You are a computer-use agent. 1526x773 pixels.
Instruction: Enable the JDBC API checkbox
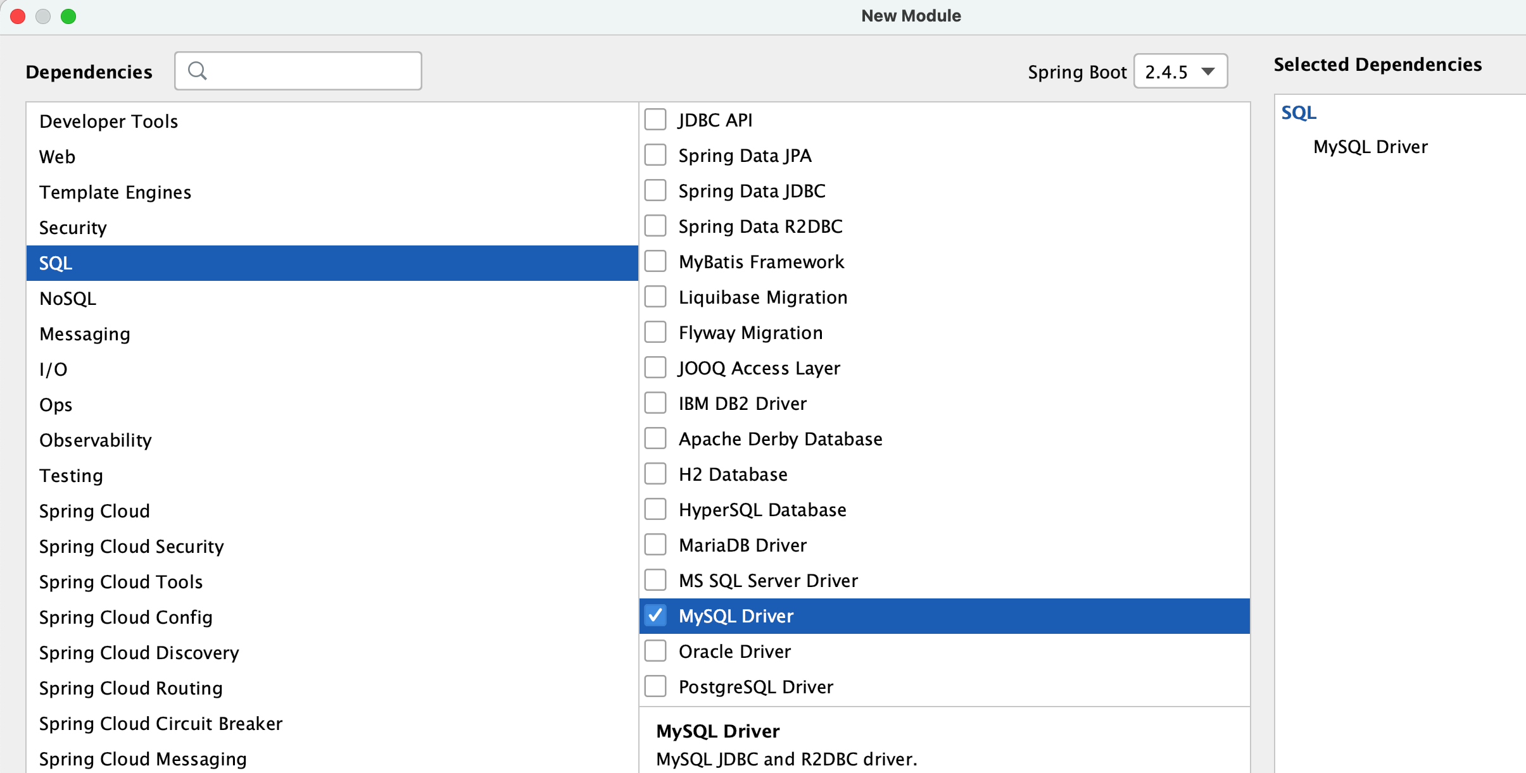655,120
